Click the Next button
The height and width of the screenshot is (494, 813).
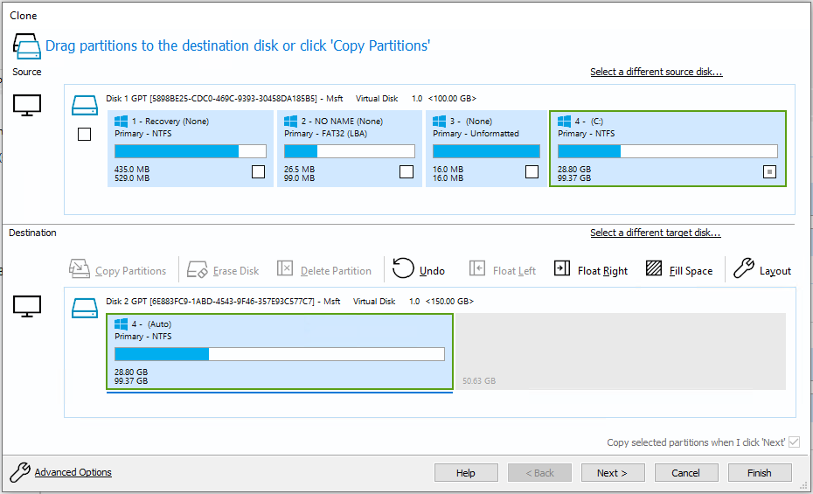(613, 473)
